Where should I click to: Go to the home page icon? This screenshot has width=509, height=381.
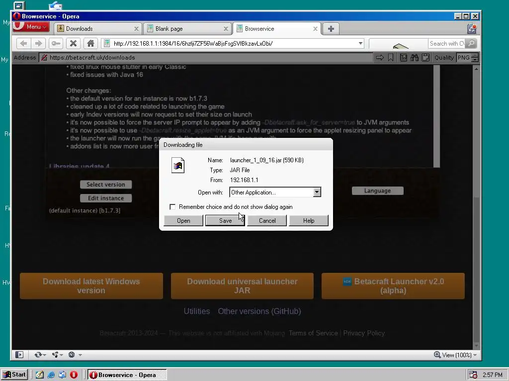pyautogui.click(x=90, y=44)
